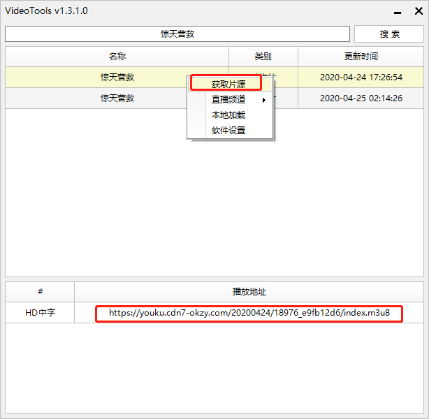Sort by the 名称 column header
This screenshot has height=419, width=429.
click(x=117, y=57)
